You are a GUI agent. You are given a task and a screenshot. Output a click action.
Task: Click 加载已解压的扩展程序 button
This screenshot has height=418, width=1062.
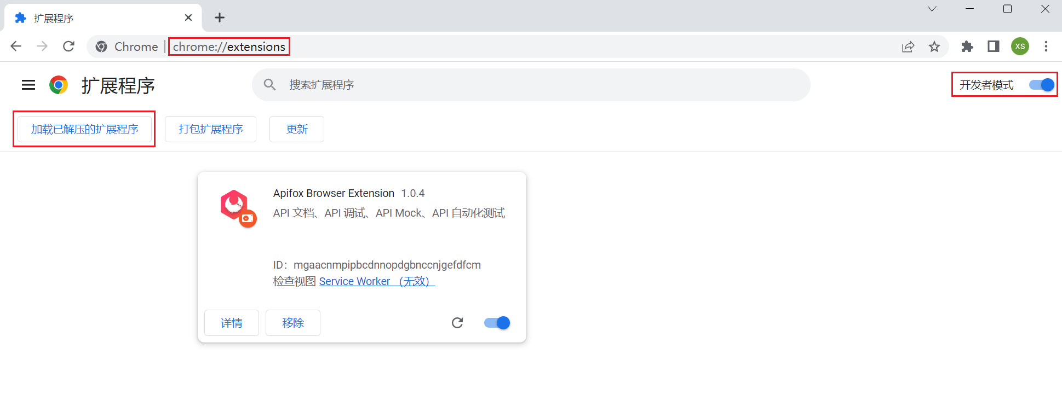[84, 129]
